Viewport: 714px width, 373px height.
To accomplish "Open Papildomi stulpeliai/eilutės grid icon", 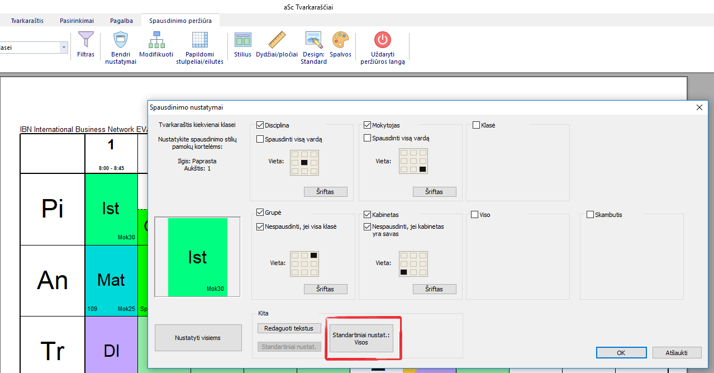I will (x=199, y=40).
